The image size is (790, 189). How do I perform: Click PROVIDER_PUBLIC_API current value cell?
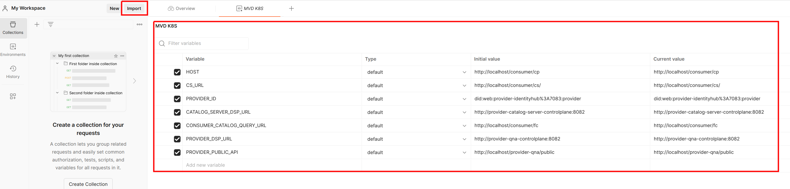[x=714, y=152]
